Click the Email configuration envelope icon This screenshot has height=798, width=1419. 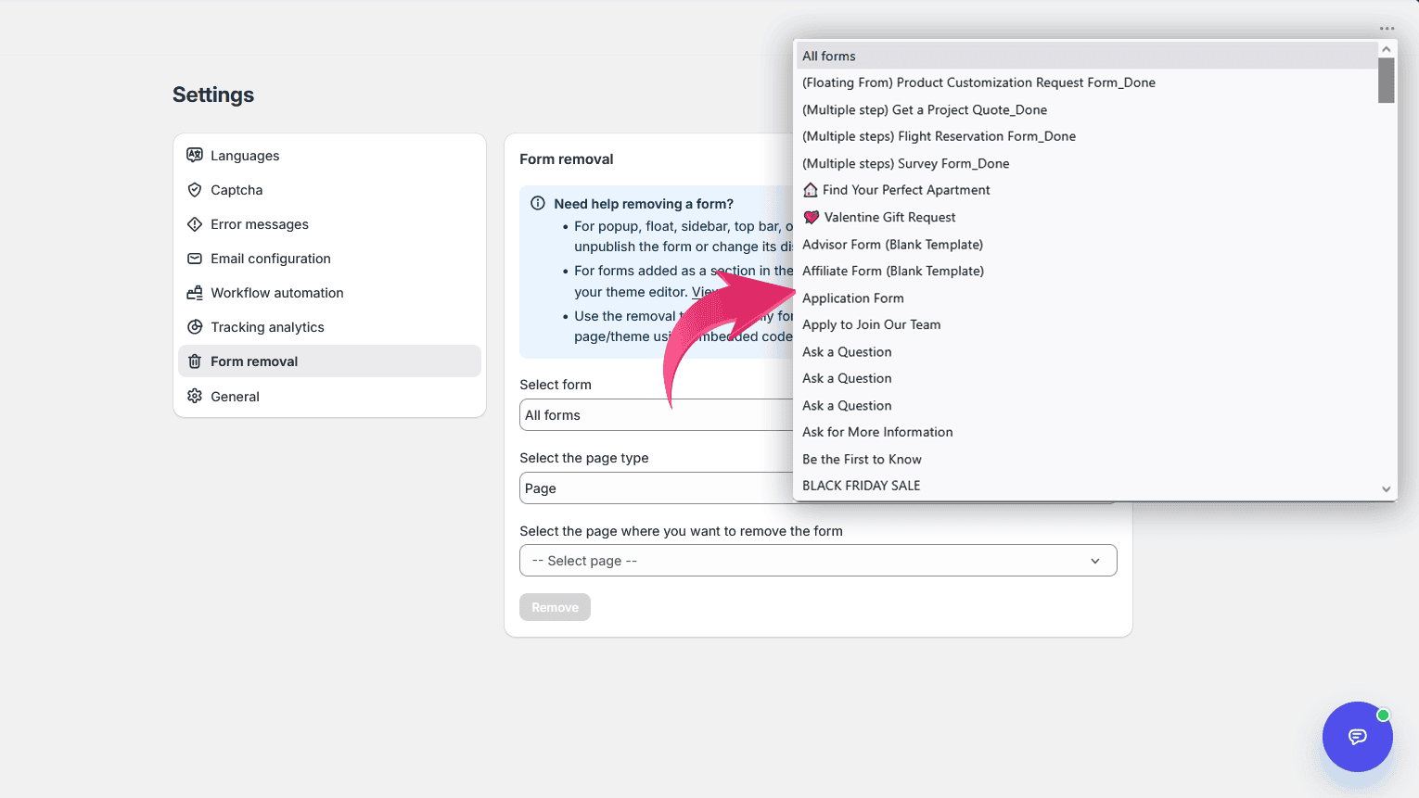click(195, 258)
